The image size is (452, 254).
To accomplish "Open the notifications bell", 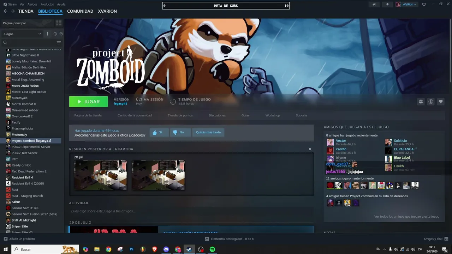I will pos(387,5).
